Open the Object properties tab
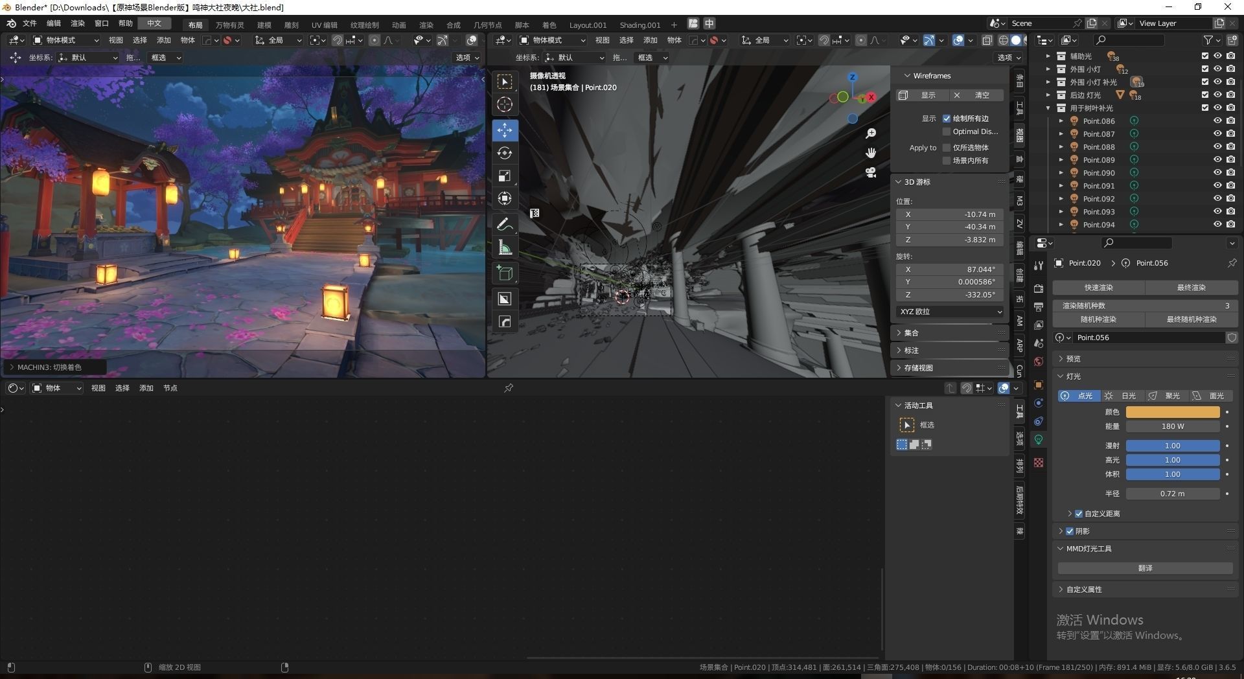Image resolution: width=1244 pixels, height=679 pixels. point(1039,384)
